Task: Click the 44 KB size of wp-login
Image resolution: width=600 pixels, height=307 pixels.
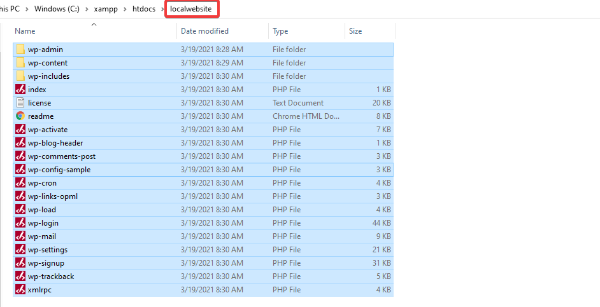Action: [382, 223]
